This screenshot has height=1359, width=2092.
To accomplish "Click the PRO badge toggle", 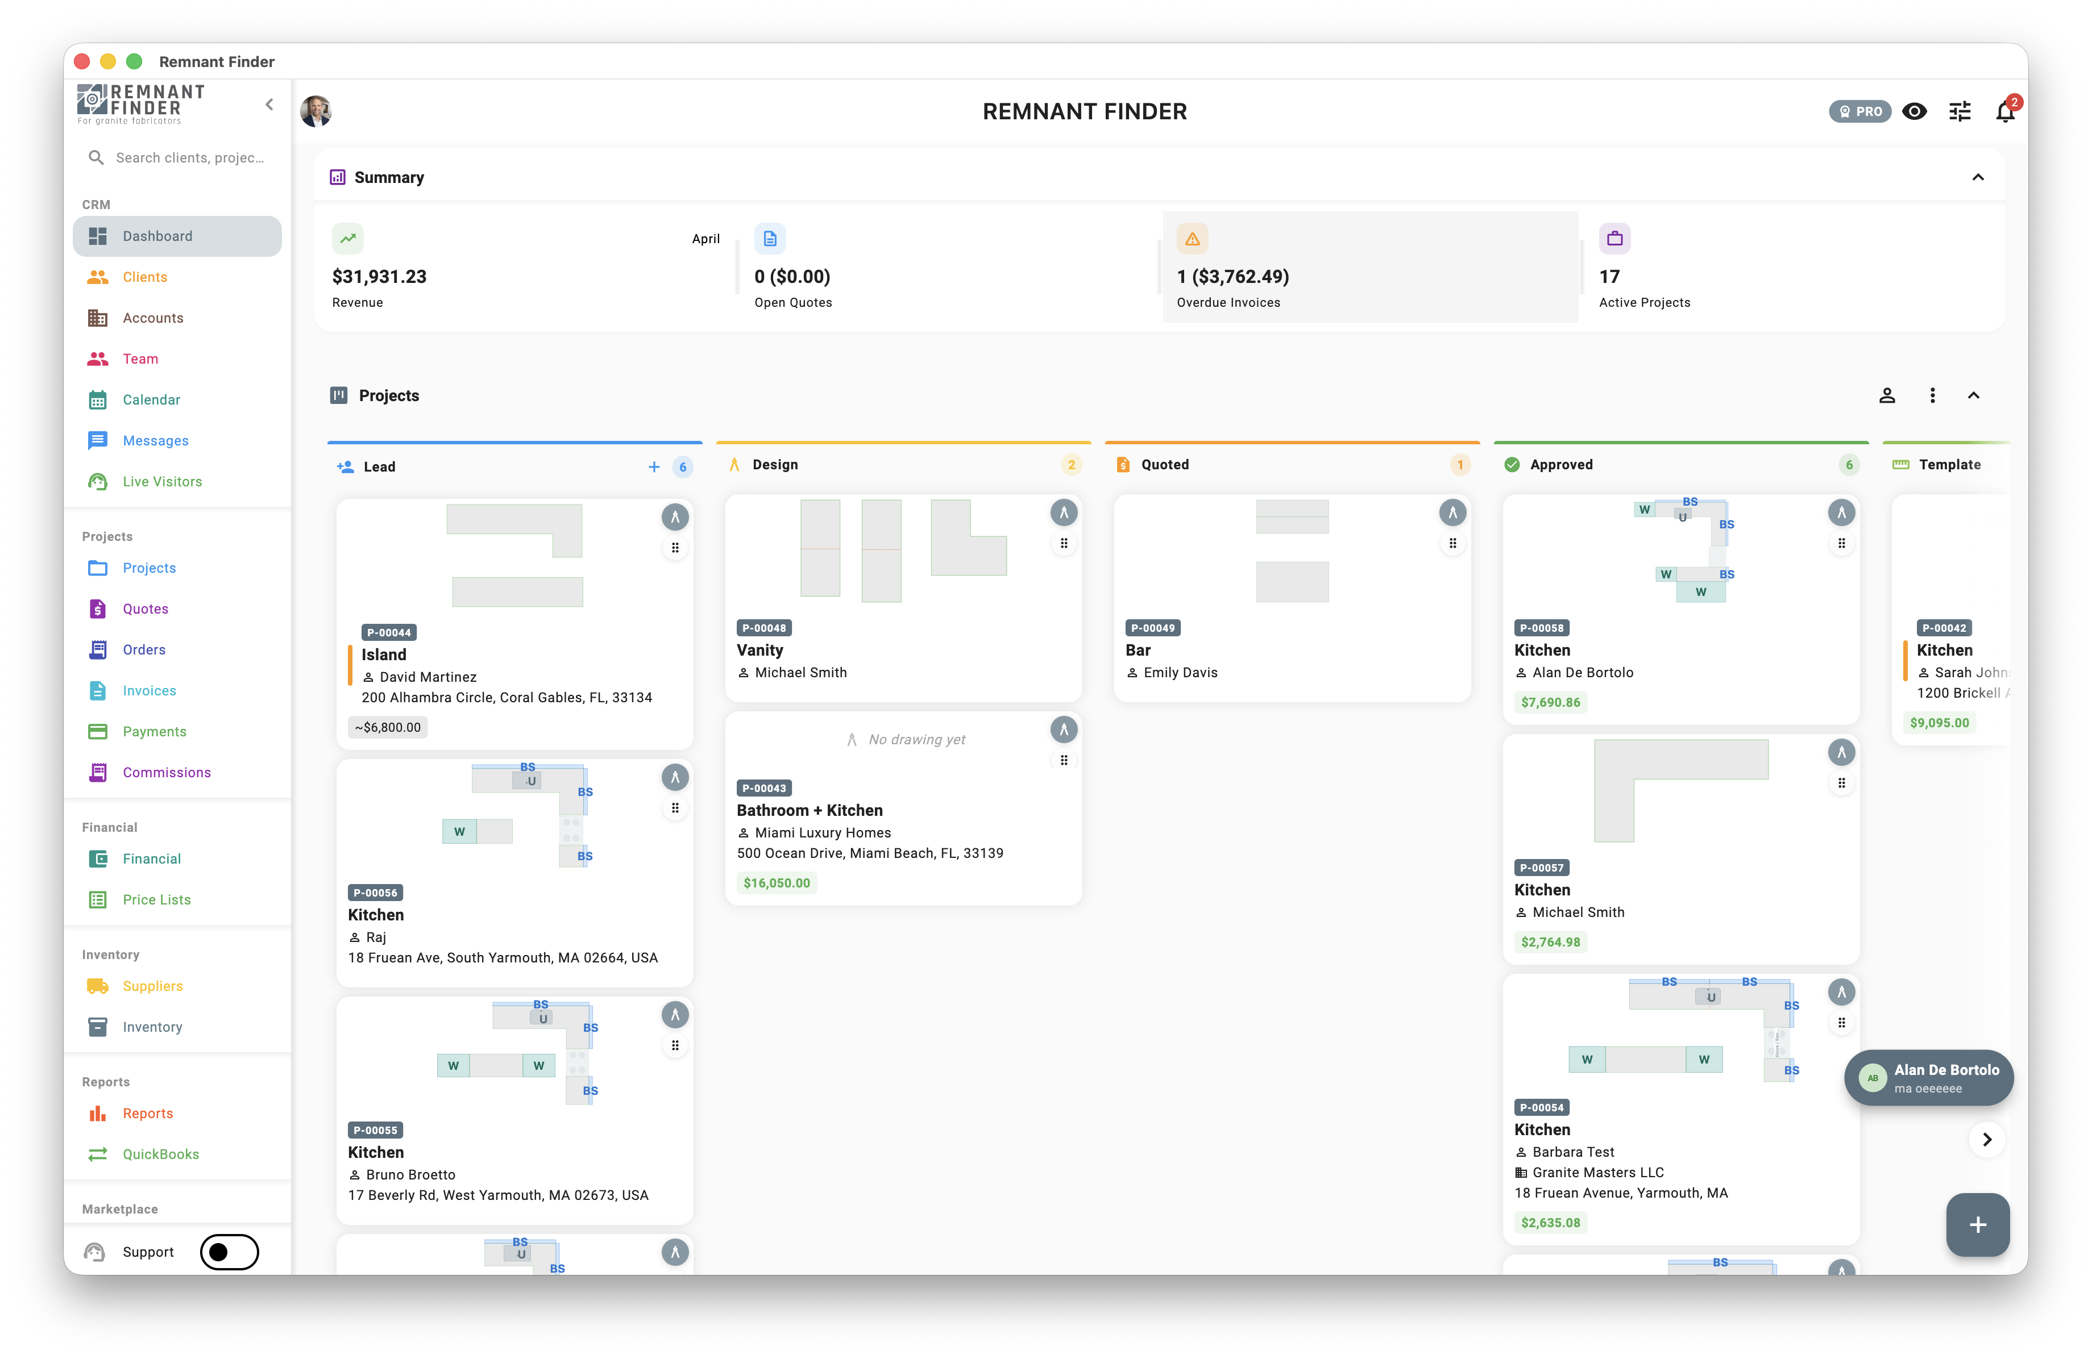I will pyautogui.click(x=1860, y=111).
